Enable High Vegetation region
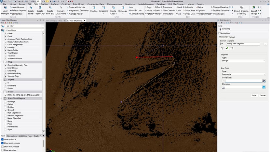Image resolution: width=270 pixels, height=152 pixels. coord(5,113)
